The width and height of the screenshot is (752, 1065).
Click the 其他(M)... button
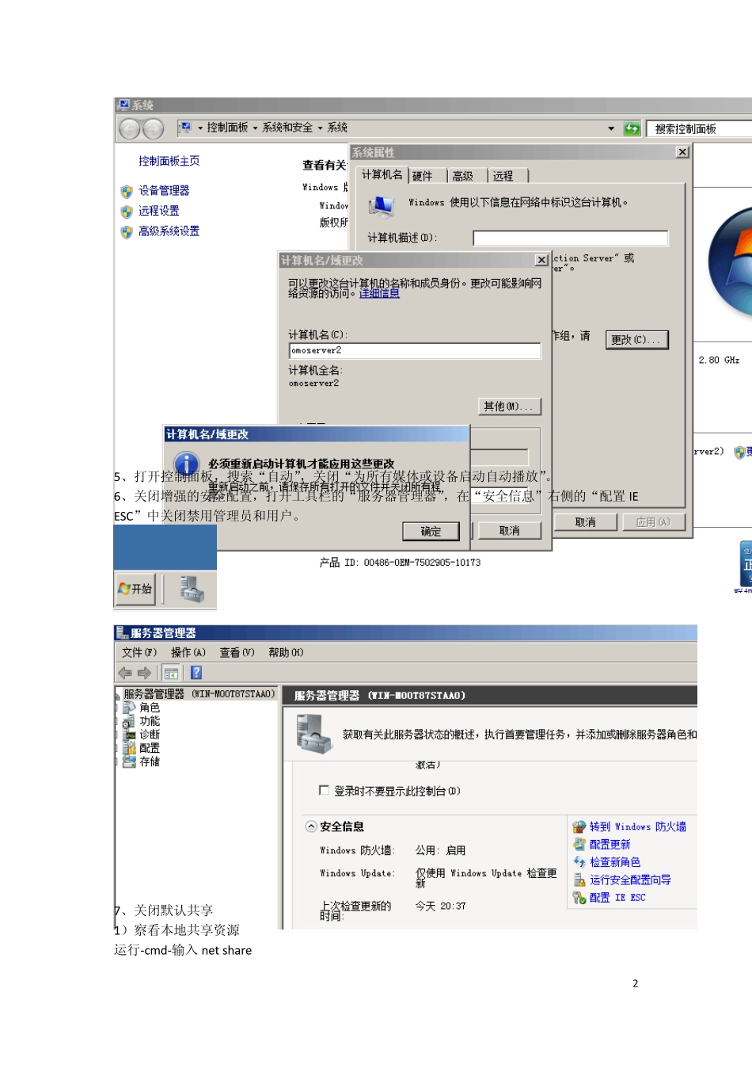click(510, 407)
